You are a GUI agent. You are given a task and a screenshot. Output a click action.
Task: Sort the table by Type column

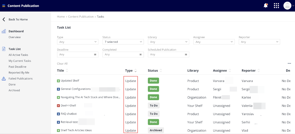coord(135,71)
